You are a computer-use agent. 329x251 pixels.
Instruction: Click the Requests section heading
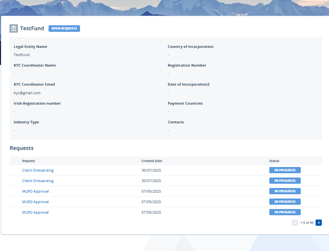click(22, 148)
